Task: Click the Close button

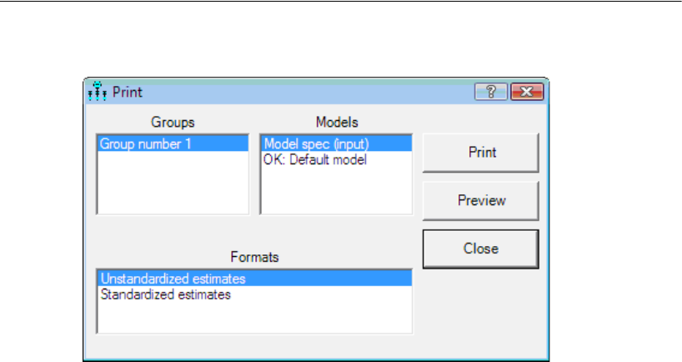Action: pos(480,248)
